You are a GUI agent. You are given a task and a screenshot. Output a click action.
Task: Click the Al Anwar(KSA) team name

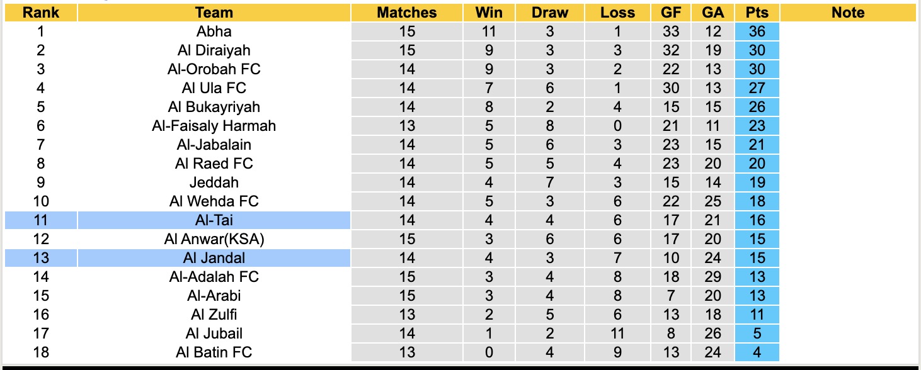[214, 239]
